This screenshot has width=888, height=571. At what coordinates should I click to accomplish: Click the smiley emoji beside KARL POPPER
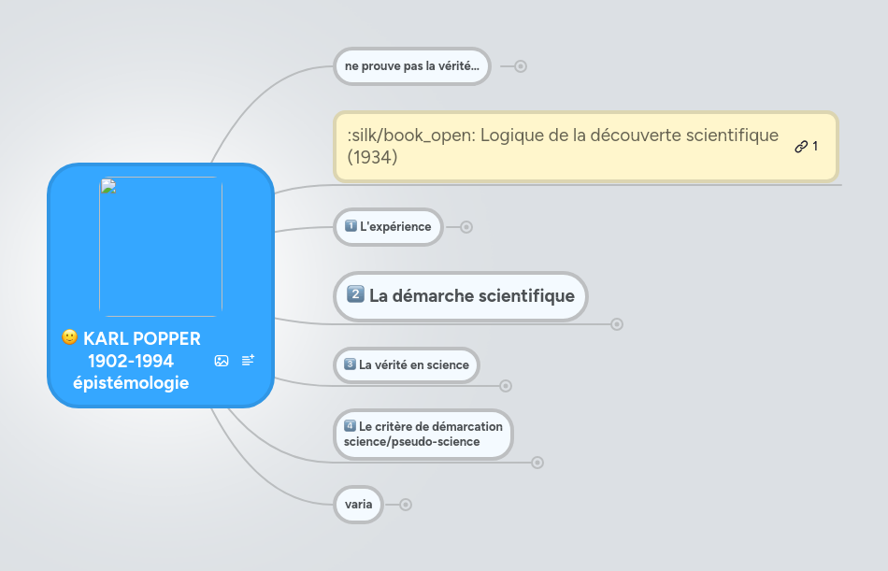click(x=68, y=338)
